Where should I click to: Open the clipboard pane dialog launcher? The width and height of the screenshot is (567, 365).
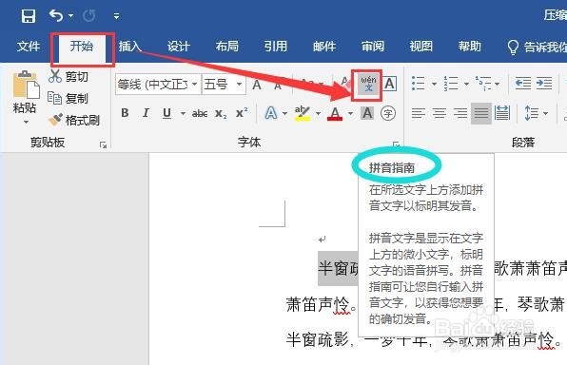(x=103, y=144)
